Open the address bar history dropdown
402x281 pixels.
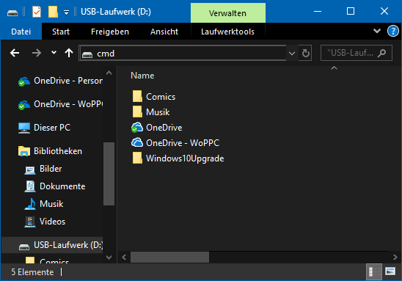pyautogui.click(x=292, y=54)
